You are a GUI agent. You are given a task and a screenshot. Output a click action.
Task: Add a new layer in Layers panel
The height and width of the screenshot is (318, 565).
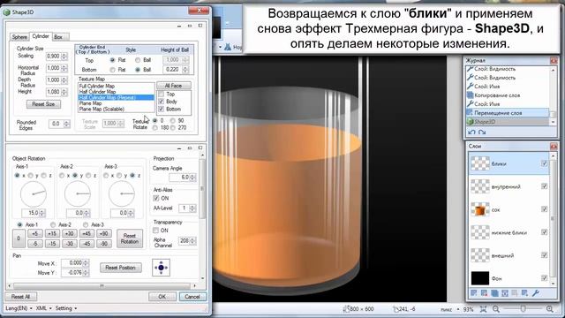[x=474, y=293]
